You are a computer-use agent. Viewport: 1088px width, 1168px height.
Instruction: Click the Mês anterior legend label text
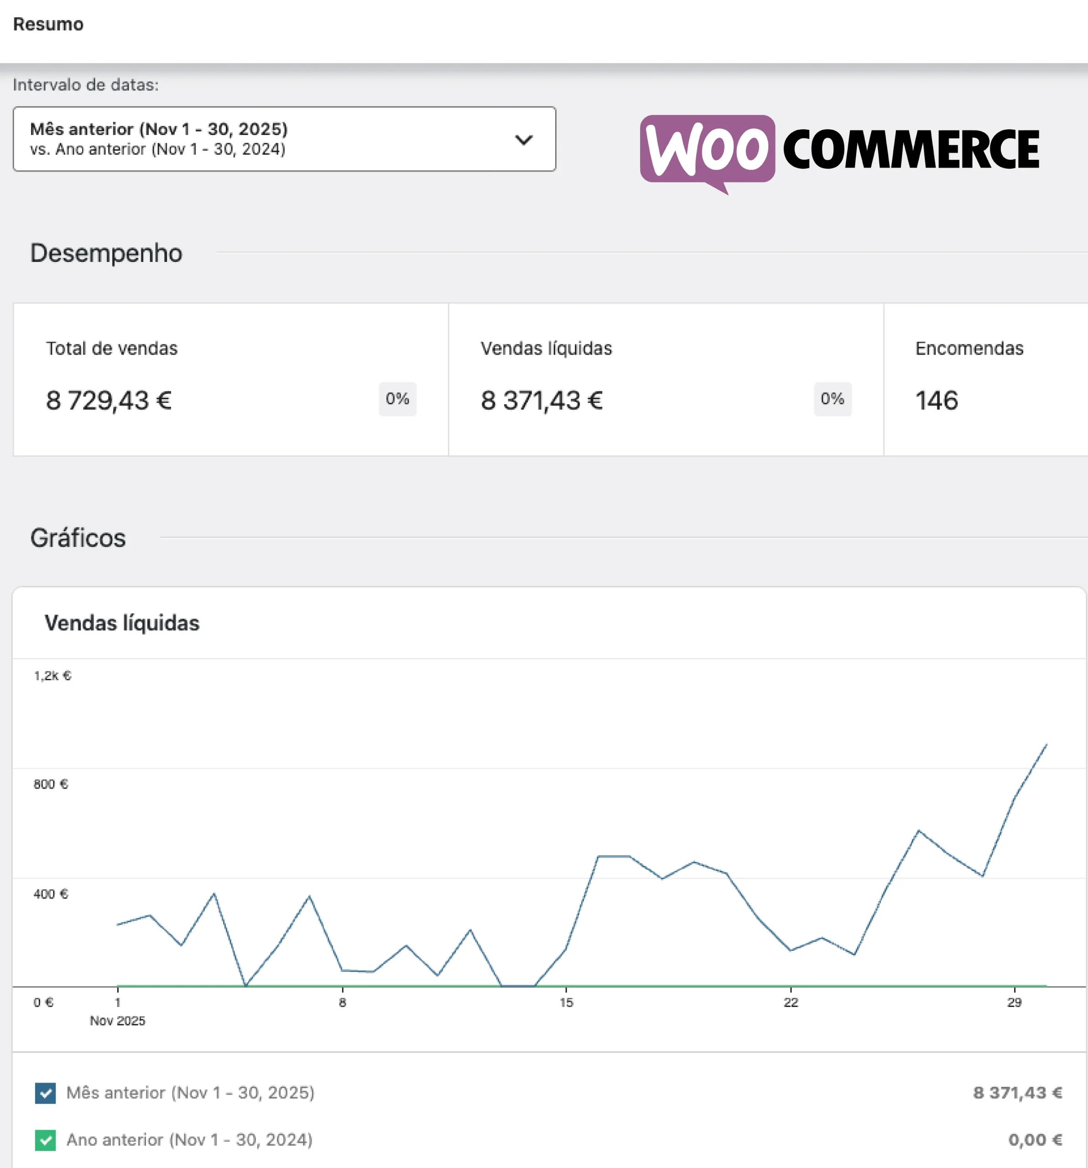190,1093
